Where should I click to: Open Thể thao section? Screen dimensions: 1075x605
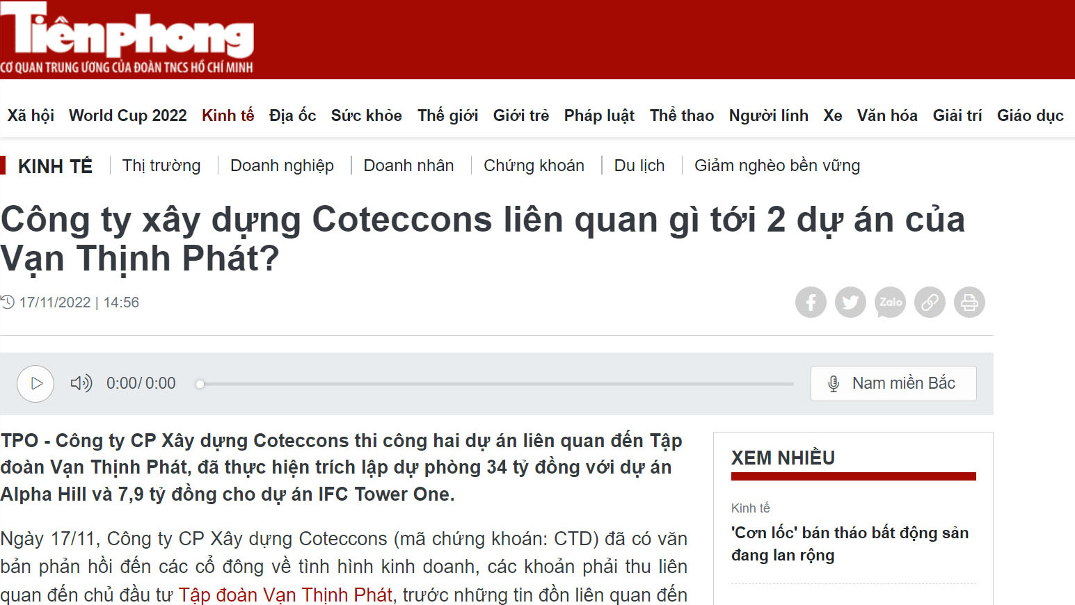point(682,115)
